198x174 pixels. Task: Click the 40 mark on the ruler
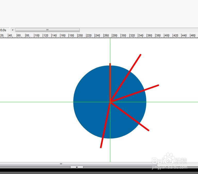pyautogui.click(x=10, y=36)
